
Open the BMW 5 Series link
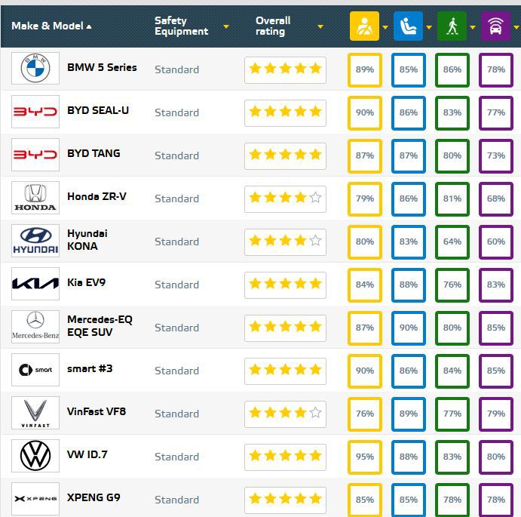pyautogui.click(x=102, y=67)
